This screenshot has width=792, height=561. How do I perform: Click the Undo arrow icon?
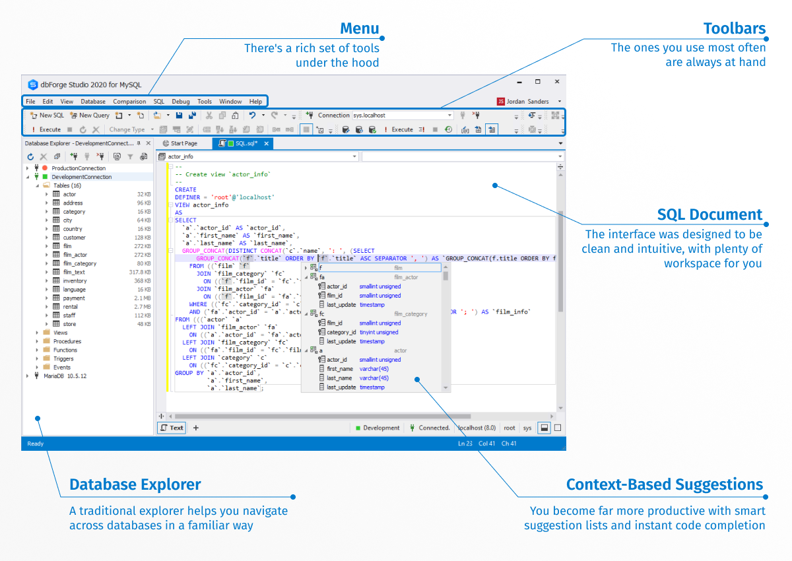(252, 115)
